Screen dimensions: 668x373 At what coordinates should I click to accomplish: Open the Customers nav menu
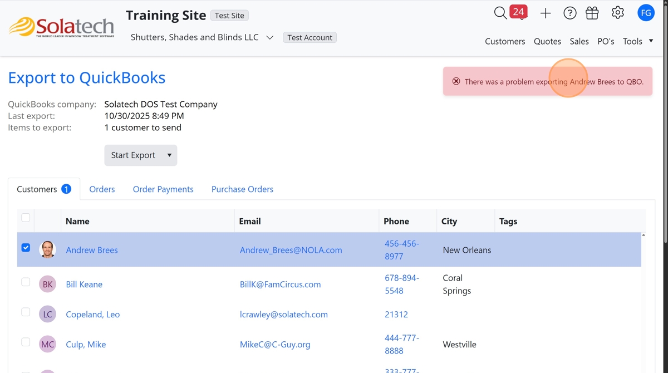[x=505, y=41]
